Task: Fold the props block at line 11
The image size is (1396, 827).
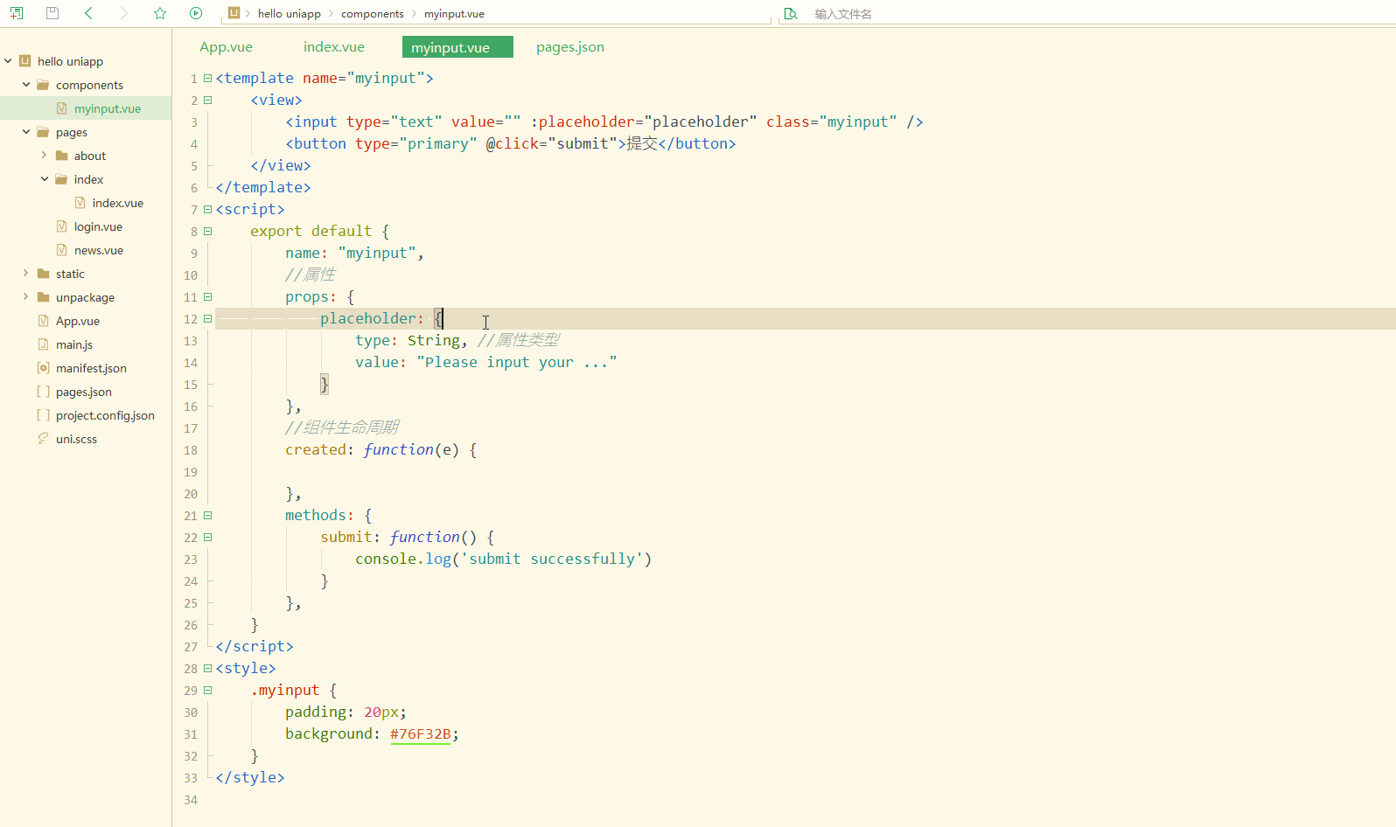Action: (208, 296)
